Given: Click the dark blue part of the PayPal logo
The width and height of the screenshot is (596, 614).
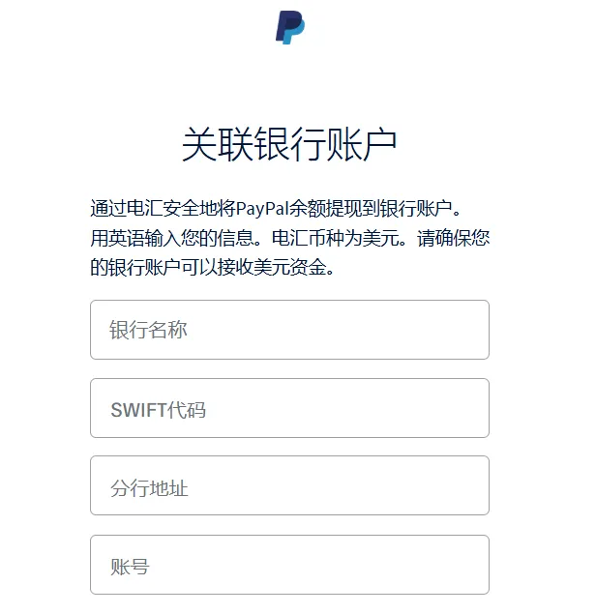Looking at the screenshot, I should pos(285,25).
